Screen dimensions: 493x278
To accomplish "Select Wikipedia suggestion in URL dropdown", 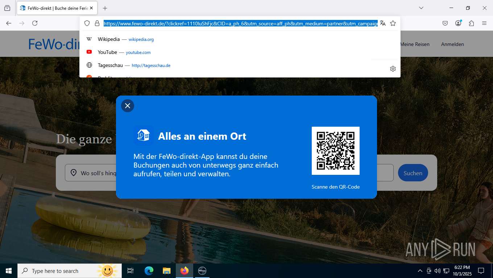I will coord(240,39).
